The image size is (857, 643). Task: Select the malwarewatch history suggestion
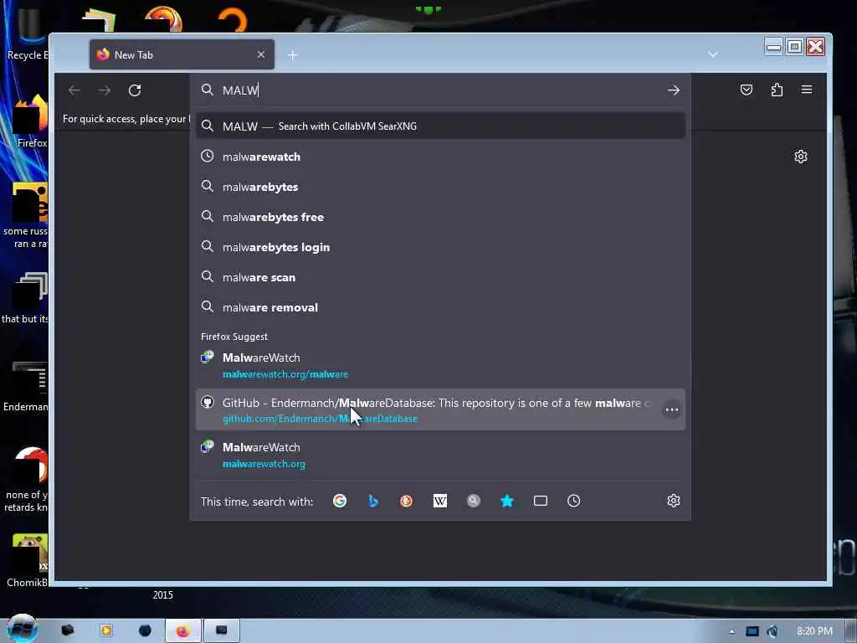(440, 157)
